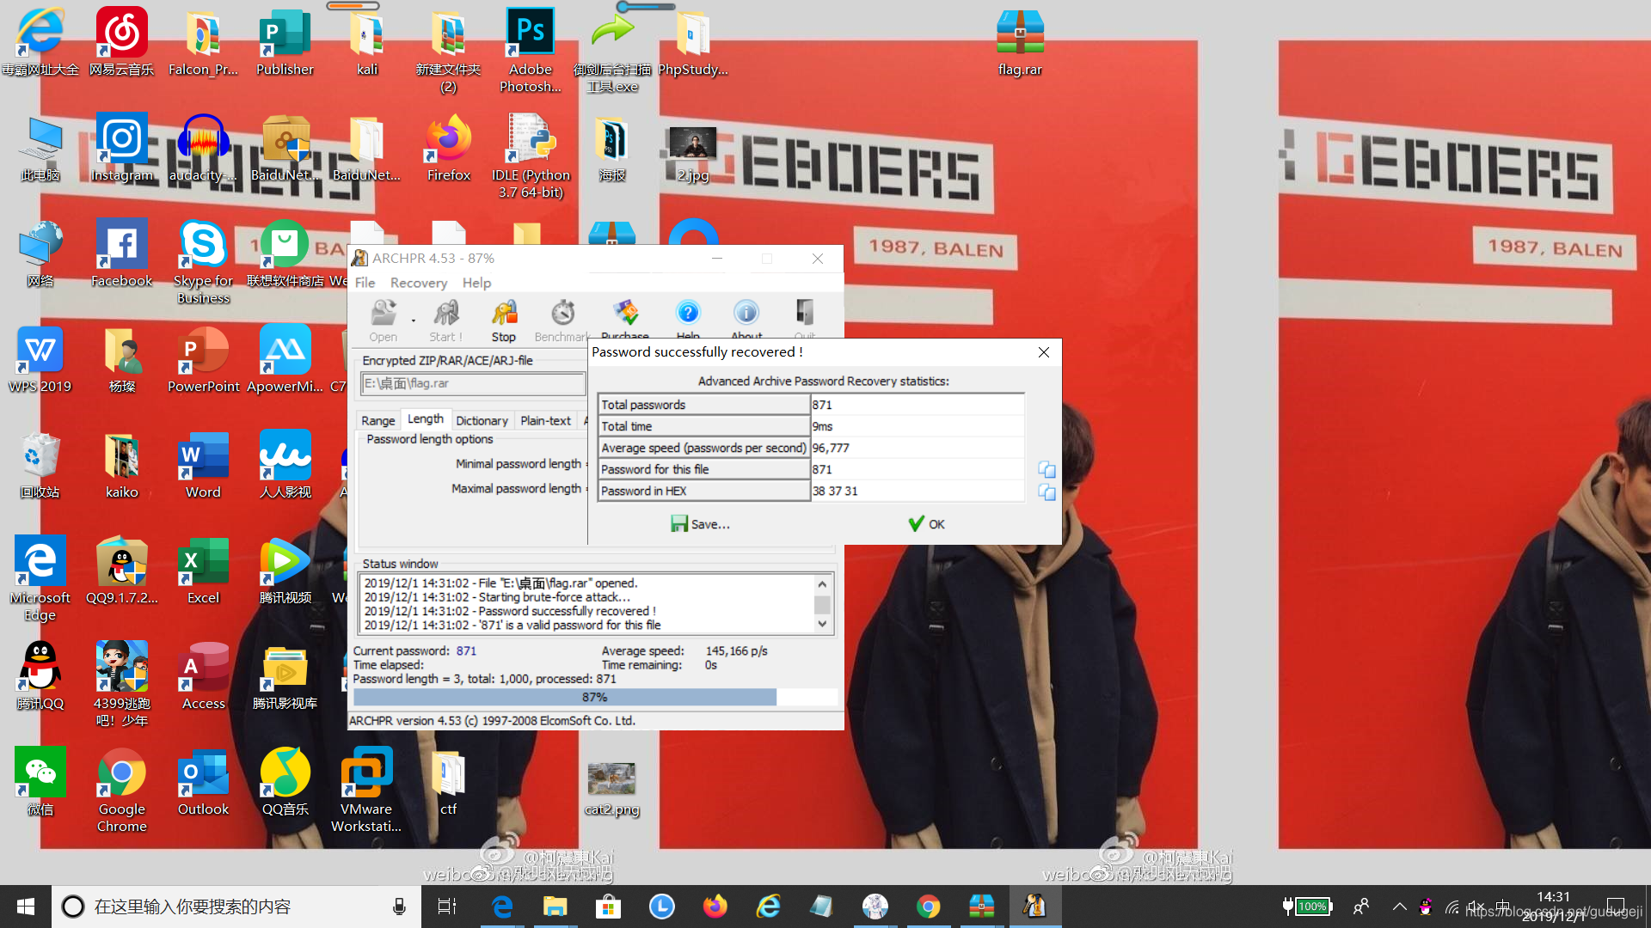Click the Open toolbar icon in ARCHPR
Screen dimensions: 1651x928
384,321
